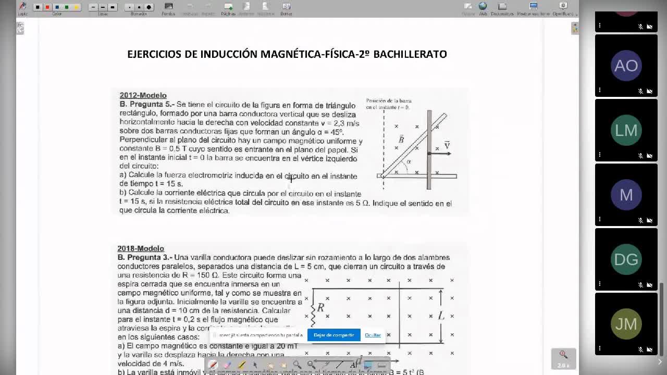667x375 pixels.
Task: Open options menu for participant DG
Action: pyautogui.click(x=600, y=284)
